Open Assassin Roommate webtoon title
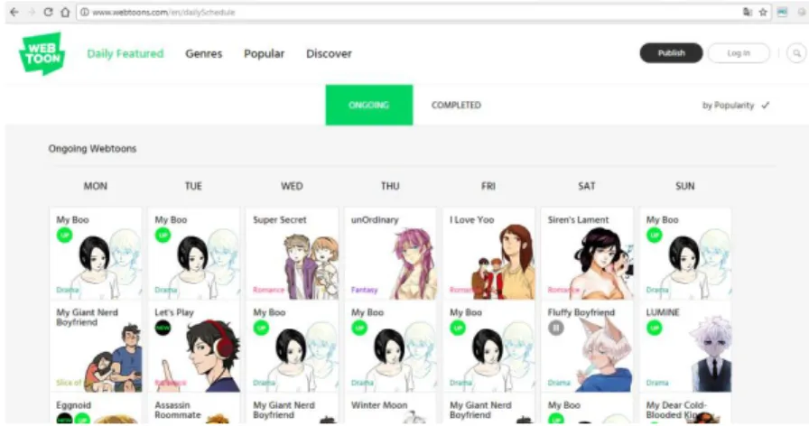The height and width of the screenshot is (426, 809). tap(178, 410)
